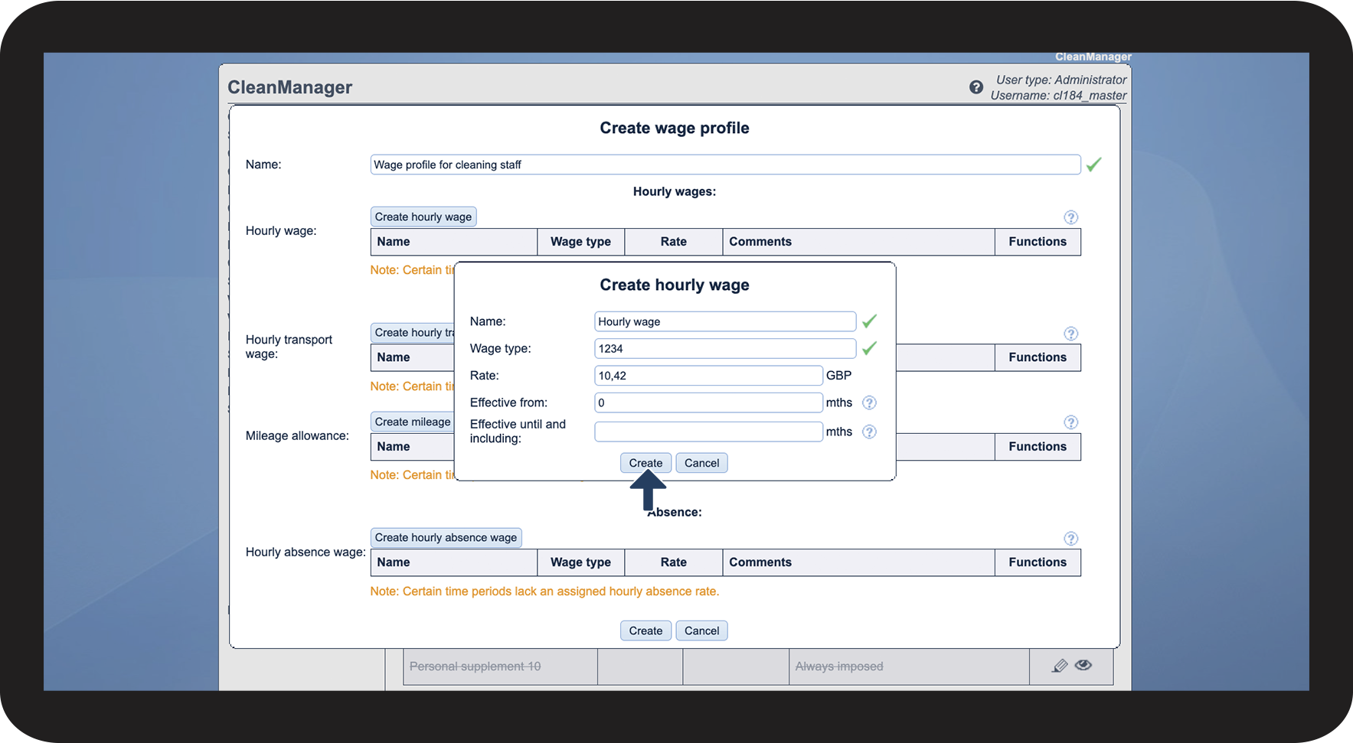The image size is (1353, 743).
Task: Cancel the Create wage profile form
Action: (x=701, y=631)
